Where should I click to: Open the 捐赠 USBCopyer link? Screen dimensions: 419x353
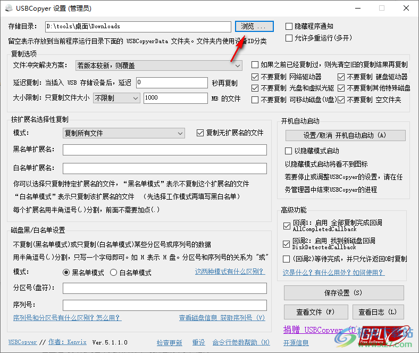pyautogui.click(x=320, y=330)
